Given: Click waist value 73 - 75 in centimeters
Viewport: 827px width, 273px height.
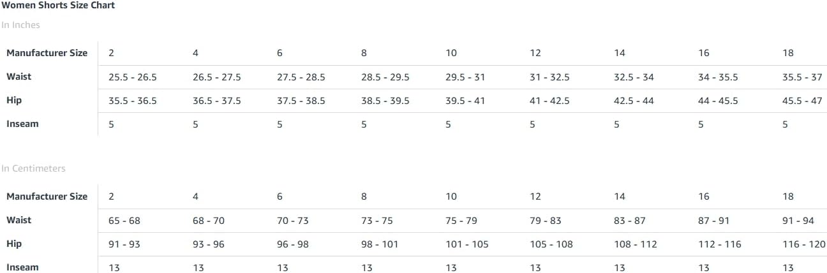Looking at the screenshot, I should point(377,221).
